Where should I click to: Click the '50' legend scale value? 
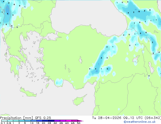tap(78, 123)
